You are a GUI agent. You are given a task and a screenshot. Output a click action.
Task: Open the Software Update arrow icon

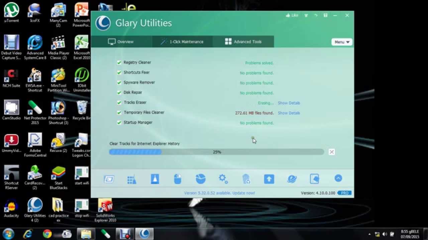coord(269,179)
